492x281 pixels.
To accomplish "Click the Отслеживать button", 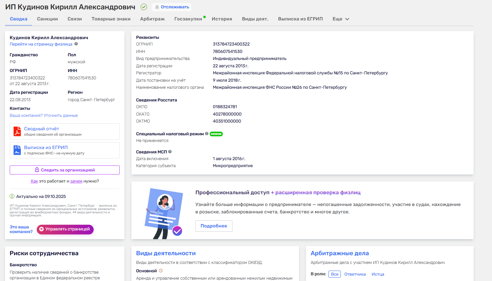I will point(172,7).
